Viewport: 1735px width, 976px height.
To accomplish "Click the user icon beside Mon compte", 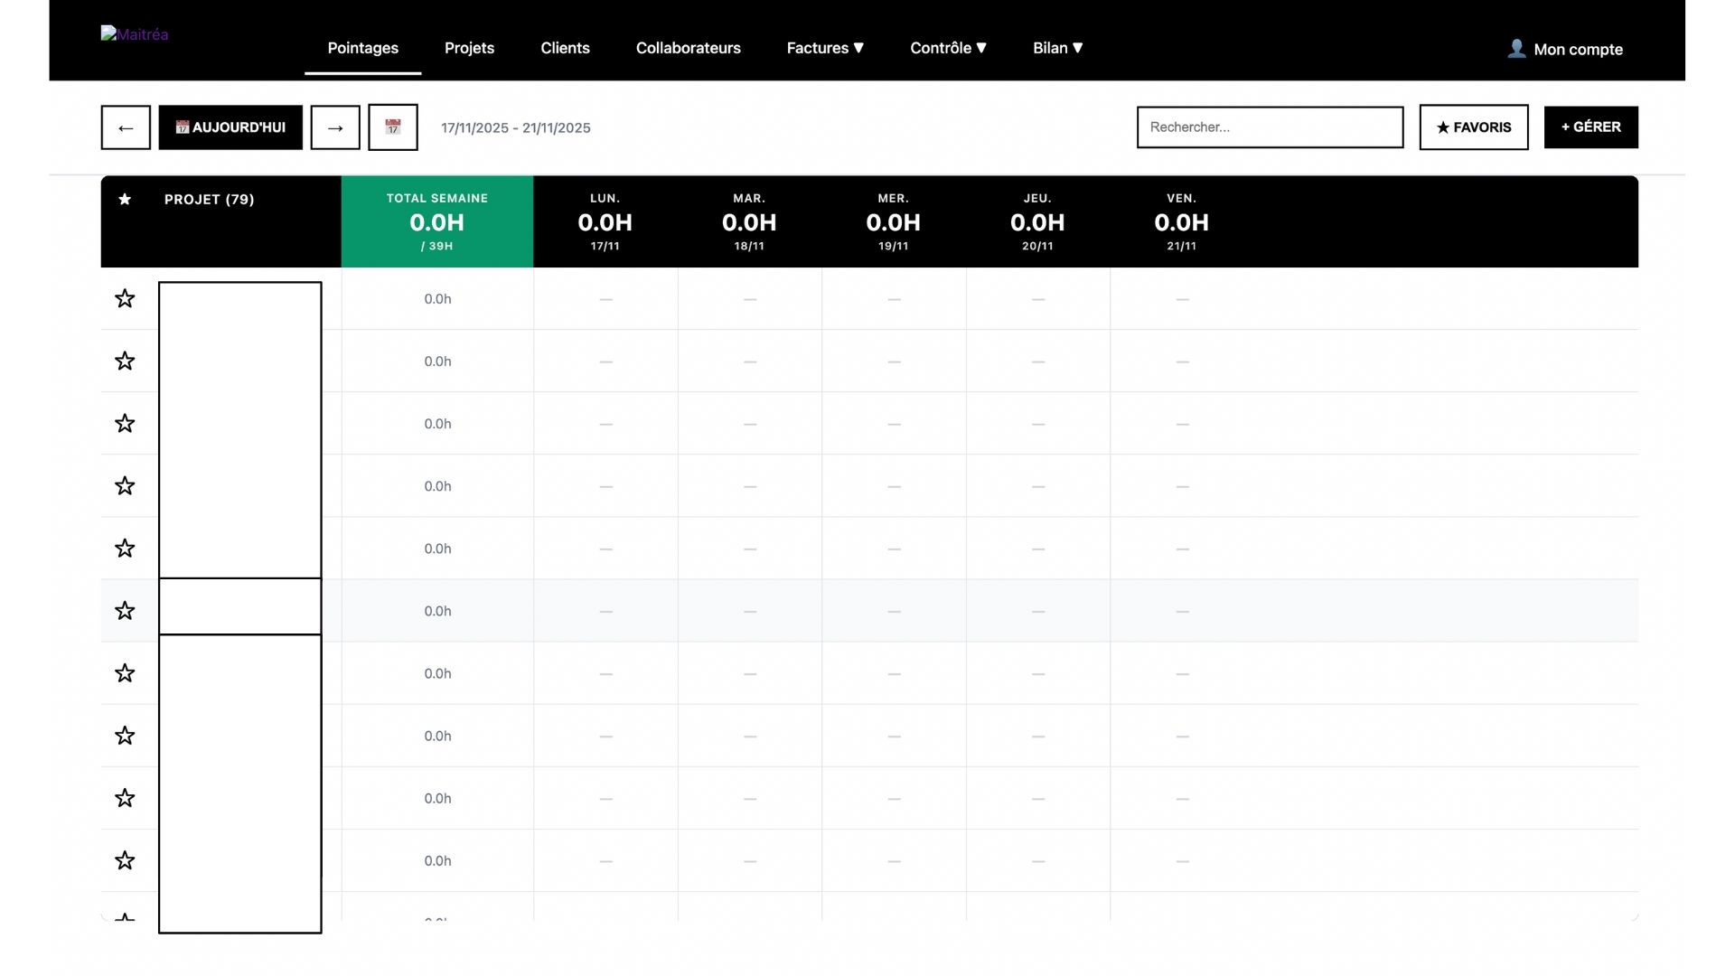I will (x=1516, y=49).
